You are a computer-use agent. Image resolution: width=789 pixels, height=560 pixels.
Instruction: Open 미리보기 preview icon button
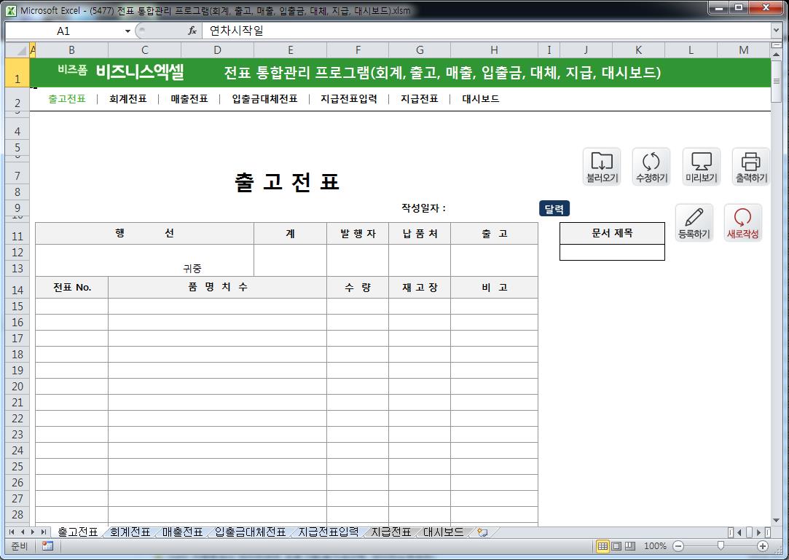coord(701,167)
